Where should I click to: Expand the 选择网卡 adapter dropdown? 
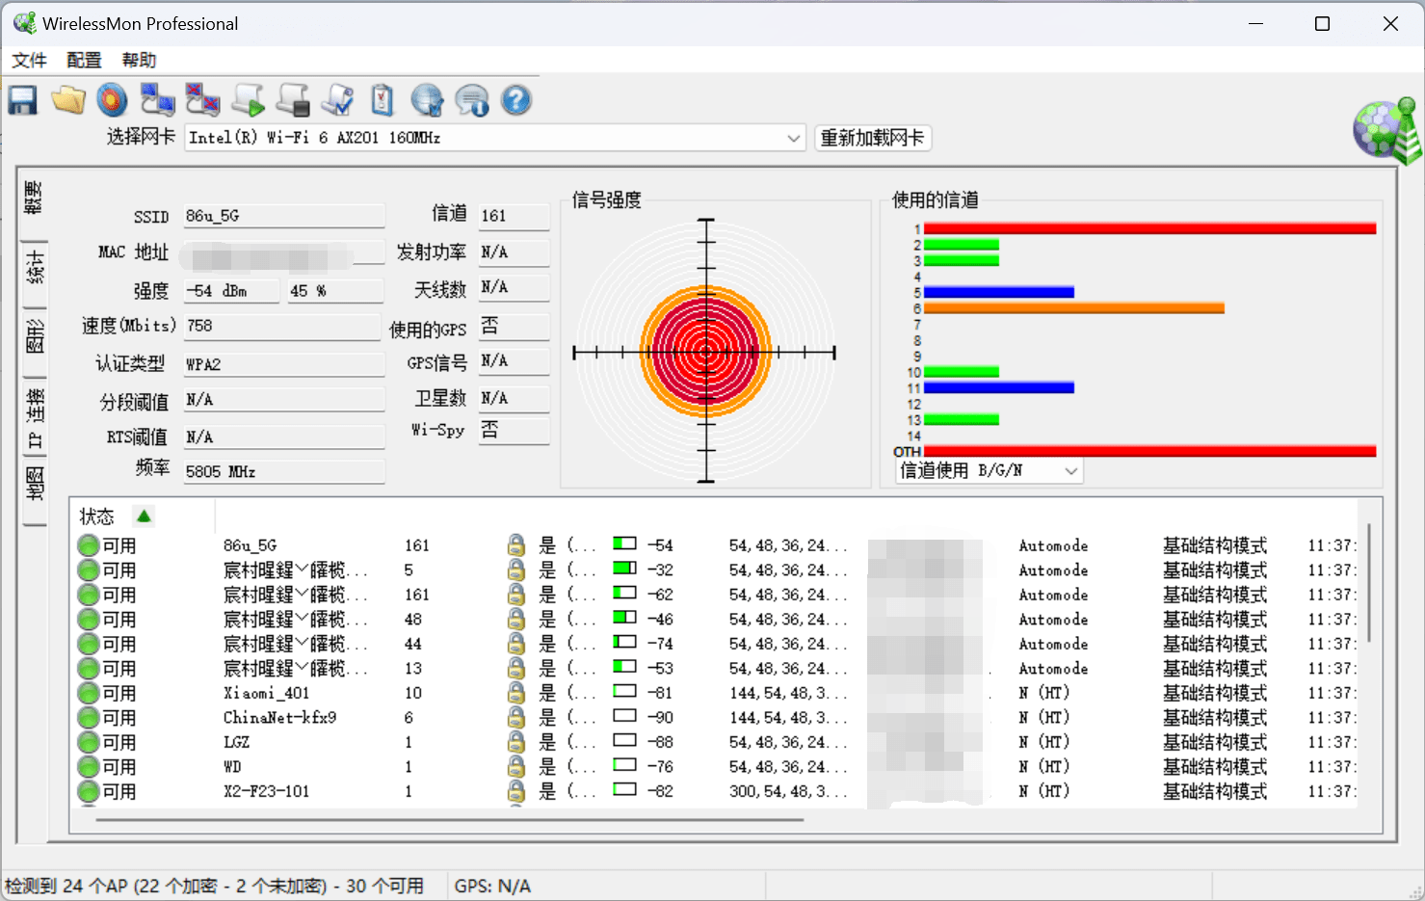[793, 138]
